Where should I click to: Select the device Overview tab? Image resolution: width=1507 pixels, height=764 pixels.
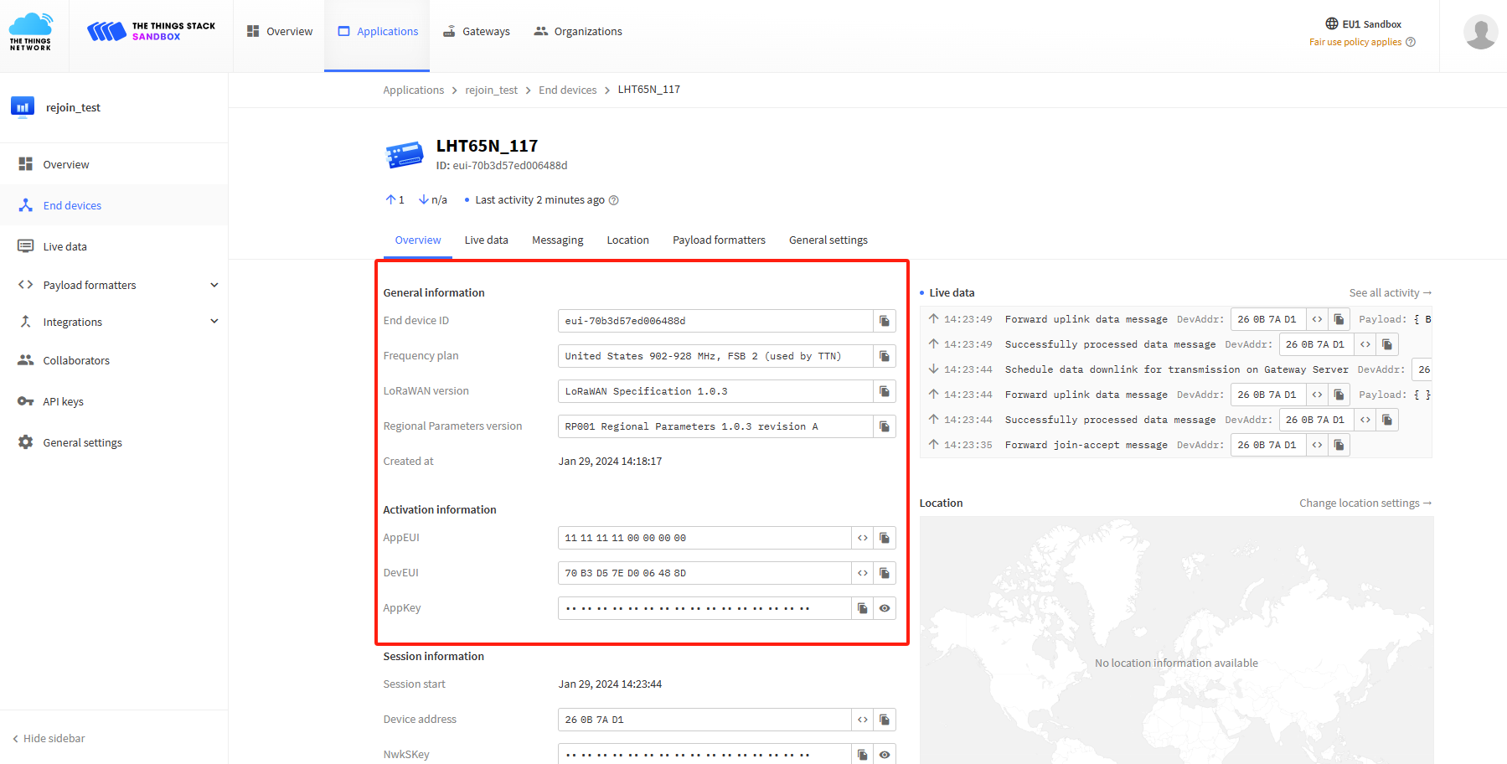click(x=418, y=240)
